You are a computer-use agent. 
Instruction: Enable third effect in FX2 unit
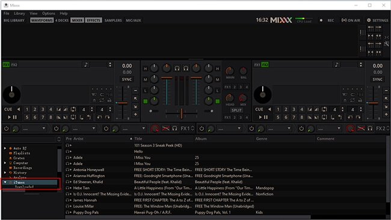[x=301, y=129]
